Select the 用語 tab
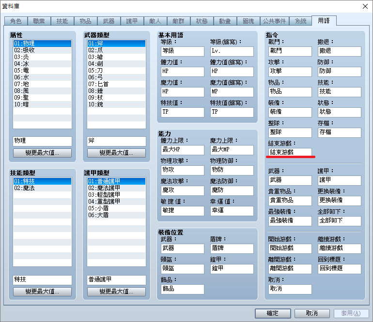This screenshot has height=322, width=373. tap(324, 21)
